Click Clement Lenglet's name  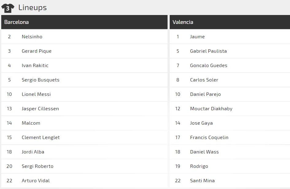coord(41,138)
